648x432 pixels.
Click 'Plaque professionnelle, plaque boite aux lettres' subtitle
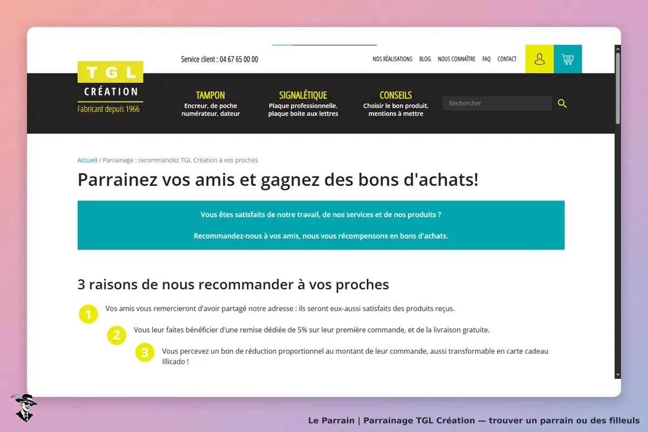click(303, 110)
